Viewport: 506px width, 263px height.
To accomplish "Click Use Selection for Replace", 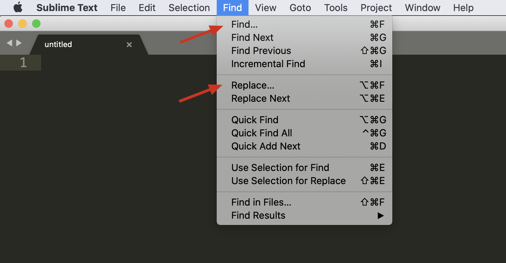I will click(288, 181).
